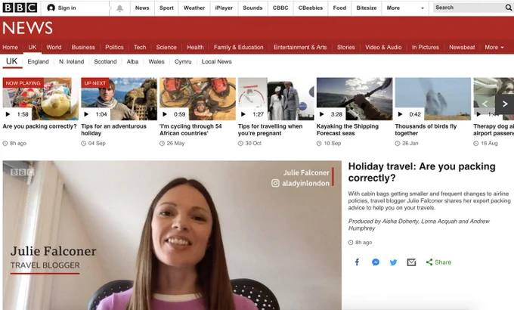Image resolution: width=514 pixels, height=310 pixels.
Task: Click carousel next arrow
Action: pos(504,104)
